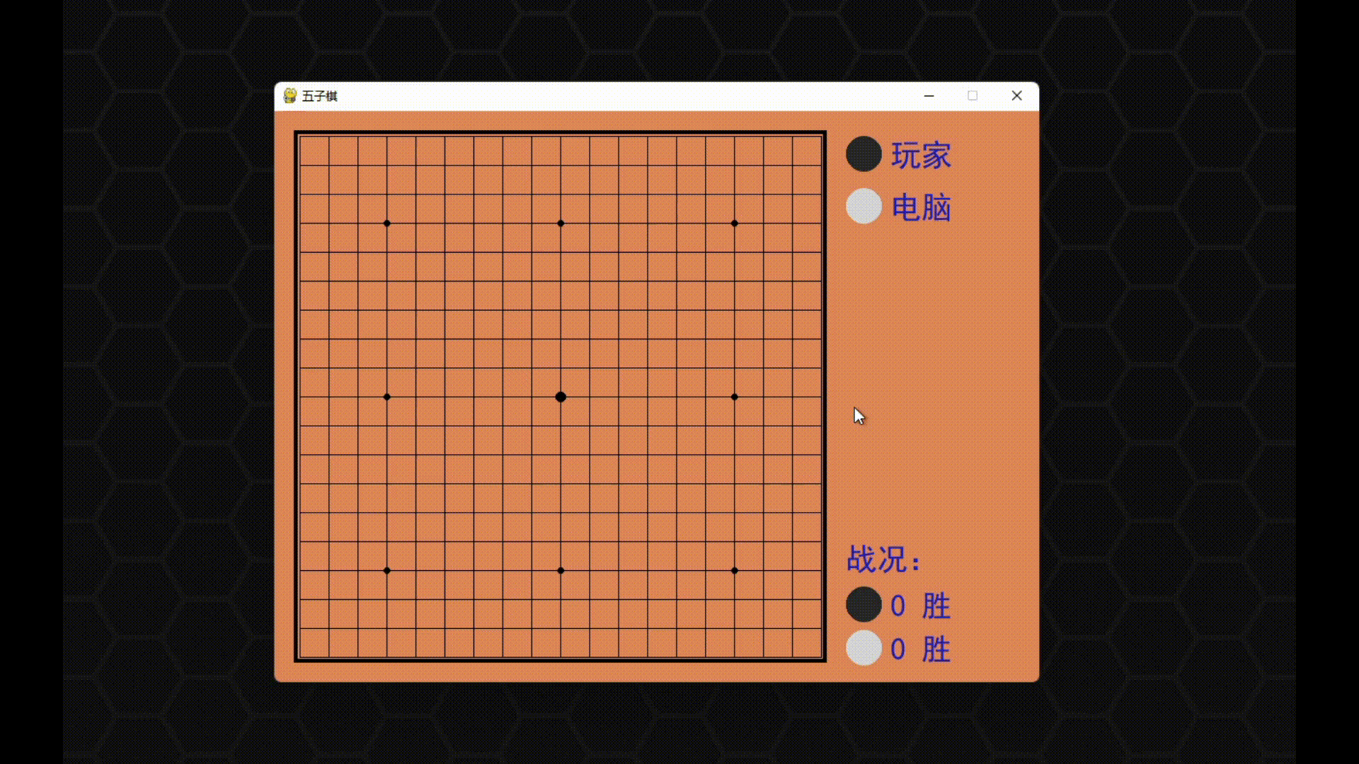
Task: Click the 玩家 player label
Action: tap(920, 156)
